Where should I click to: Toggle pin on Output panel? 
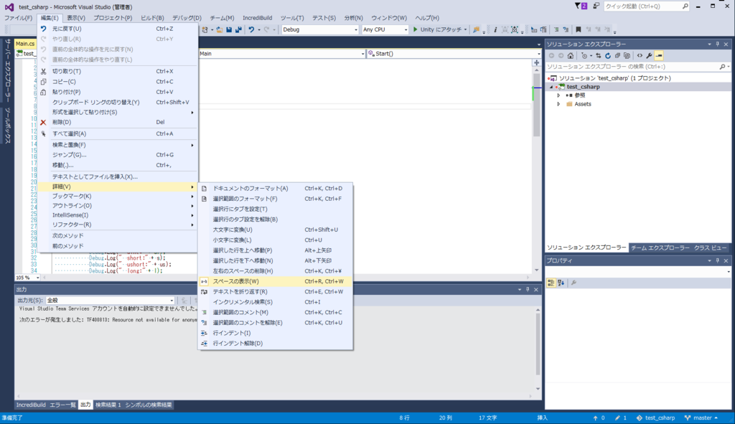point(528,290)
